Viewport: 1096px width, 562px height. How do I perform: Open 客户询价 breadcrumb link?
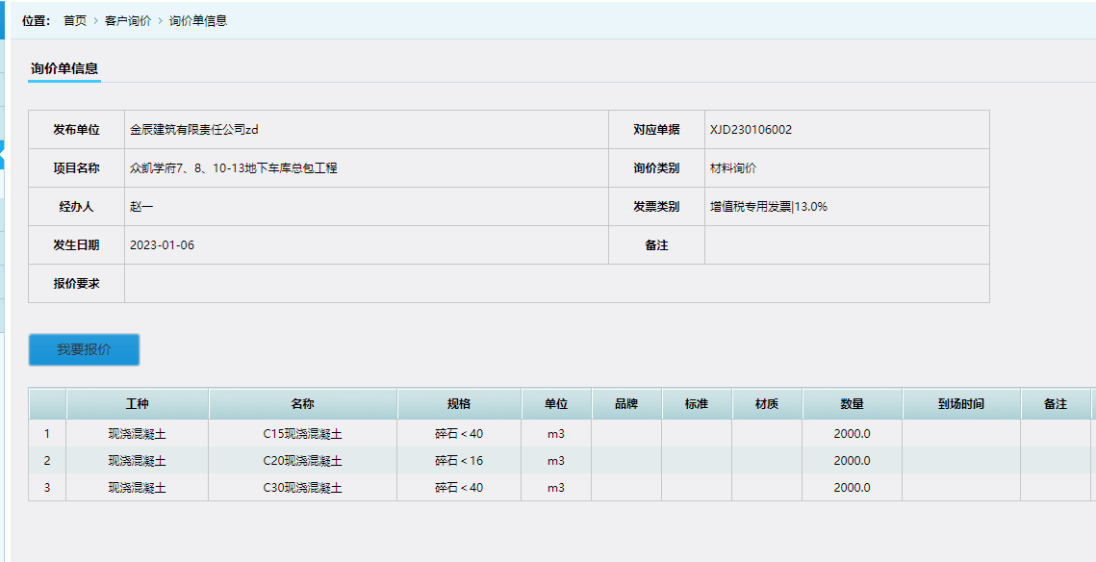(128, 20)
